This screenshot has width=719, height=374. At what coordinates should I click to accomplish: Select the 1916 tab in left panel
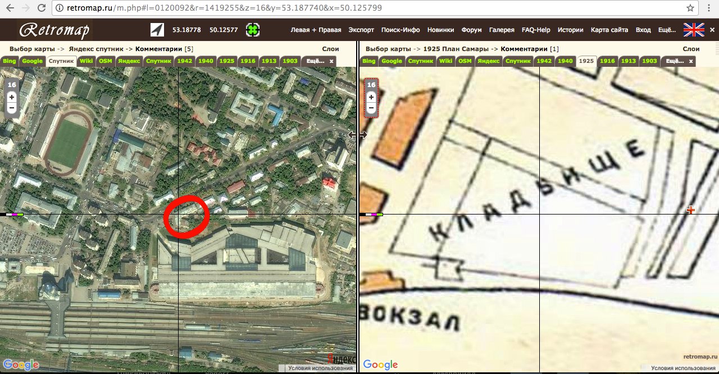click(248, 61)
